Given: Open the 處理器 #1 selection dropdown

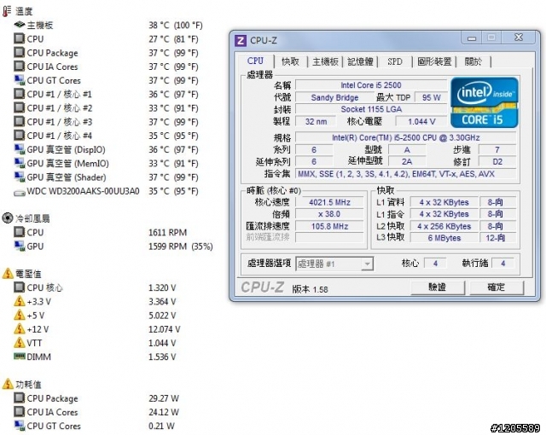Looking at the screenshot, I should tap(334, 264).
